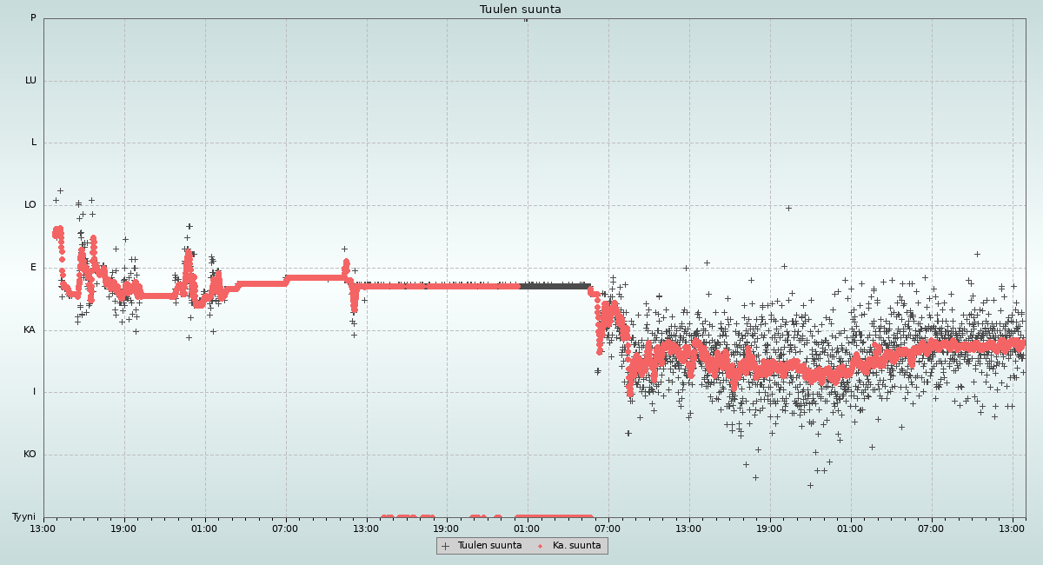Click the Tyyni label at the axis bottom
1043x565 pixels.
tap(23, 517)
